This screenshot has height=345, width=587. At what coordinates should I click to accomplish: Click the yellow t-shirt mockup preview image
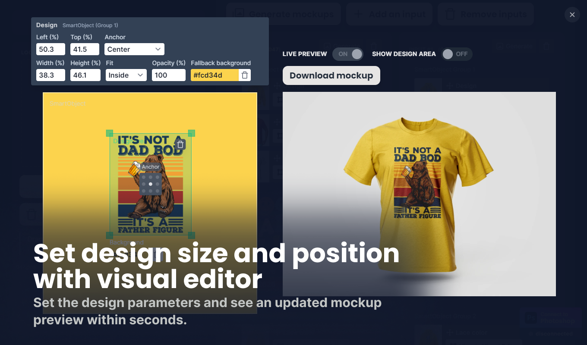pyautogui.click(x=419, y=194)
